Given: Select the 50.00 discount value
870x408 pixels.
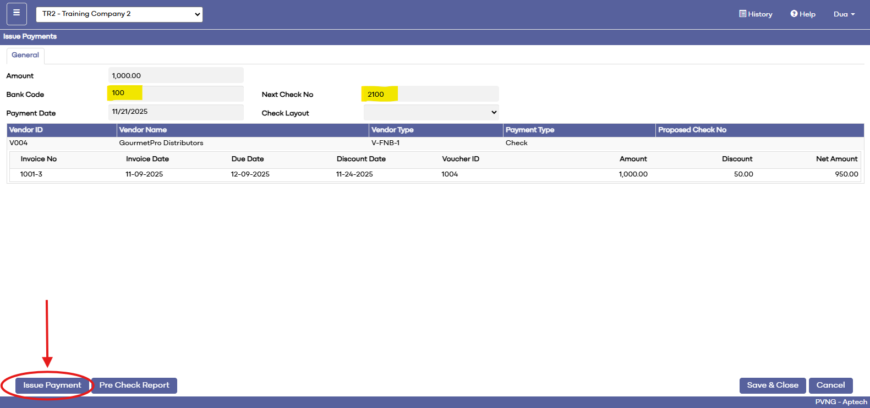Looking at the screenshot, I should [743, 174].
